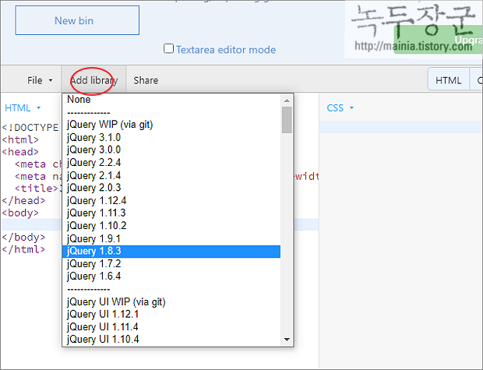Open the File menu
Viewport: 483px width, 370px height.
(x=40, y=80)
